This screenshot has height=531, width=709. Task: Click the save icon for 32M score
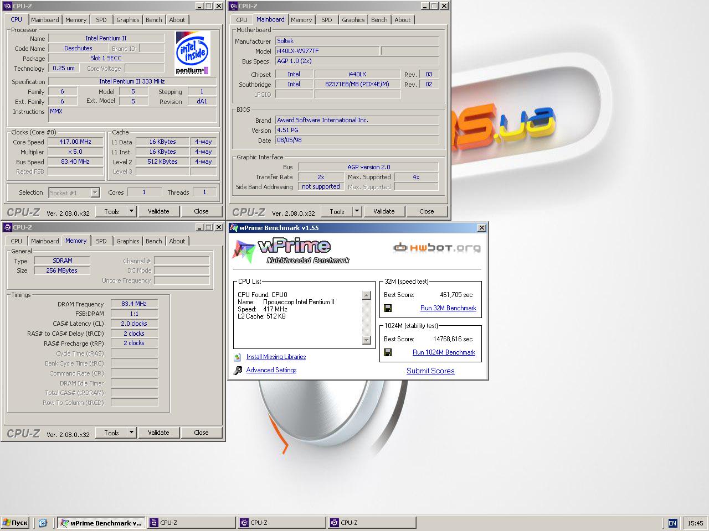pos(388,308)
